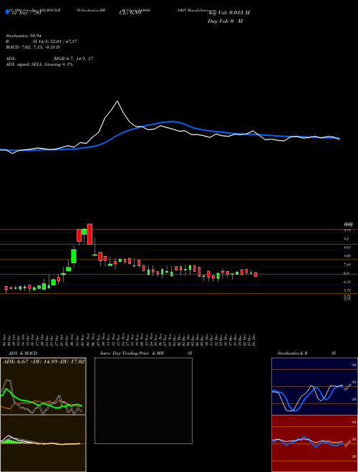
Task: Click the 6.9 price axis label
Action: coord(347,273)
